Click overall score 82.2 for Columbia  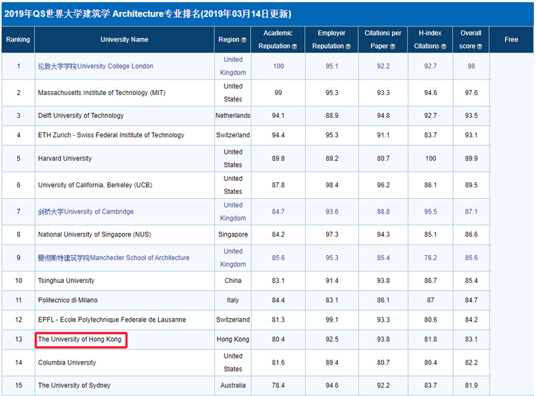(471, 362)
